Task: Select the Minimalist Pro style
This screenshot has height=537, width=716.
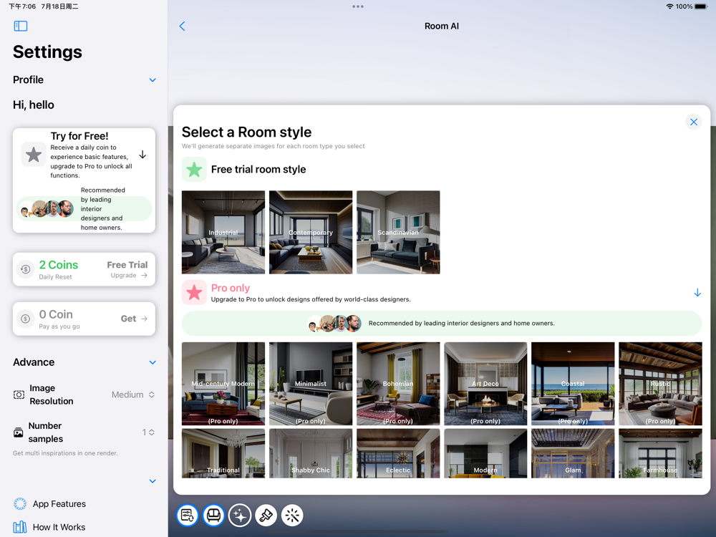Action: click(x=311, y=384)
